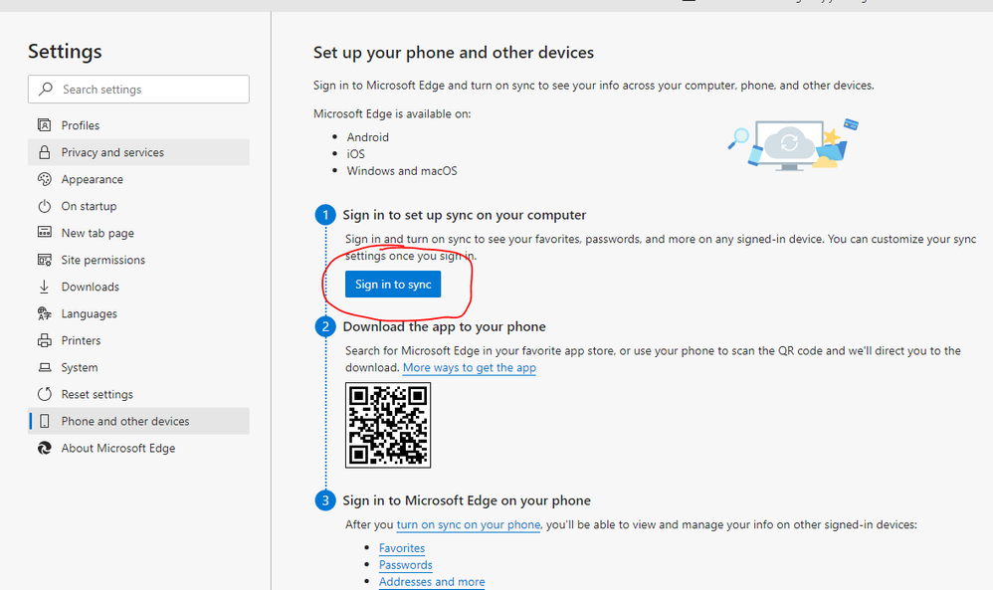Viewport: 993px width, 590px height.
Task: Click the Downloads arrow icon
Action: 45,287
